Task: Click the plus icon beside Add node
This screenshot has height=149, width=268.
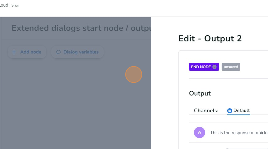Action: tap(14, 52)
